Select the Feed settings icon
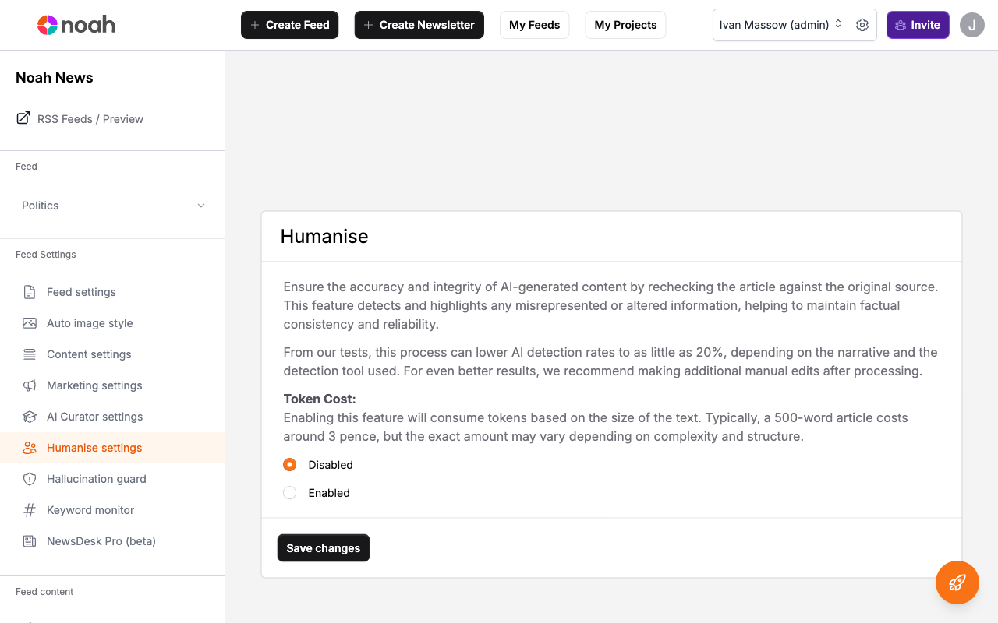 click(x=30, y=292)
